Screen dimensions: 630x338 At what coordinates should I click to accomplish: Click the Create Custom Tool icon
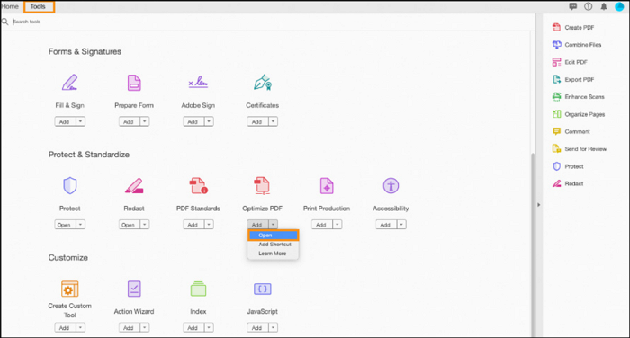pyautogui.click(x=70, y=289)
